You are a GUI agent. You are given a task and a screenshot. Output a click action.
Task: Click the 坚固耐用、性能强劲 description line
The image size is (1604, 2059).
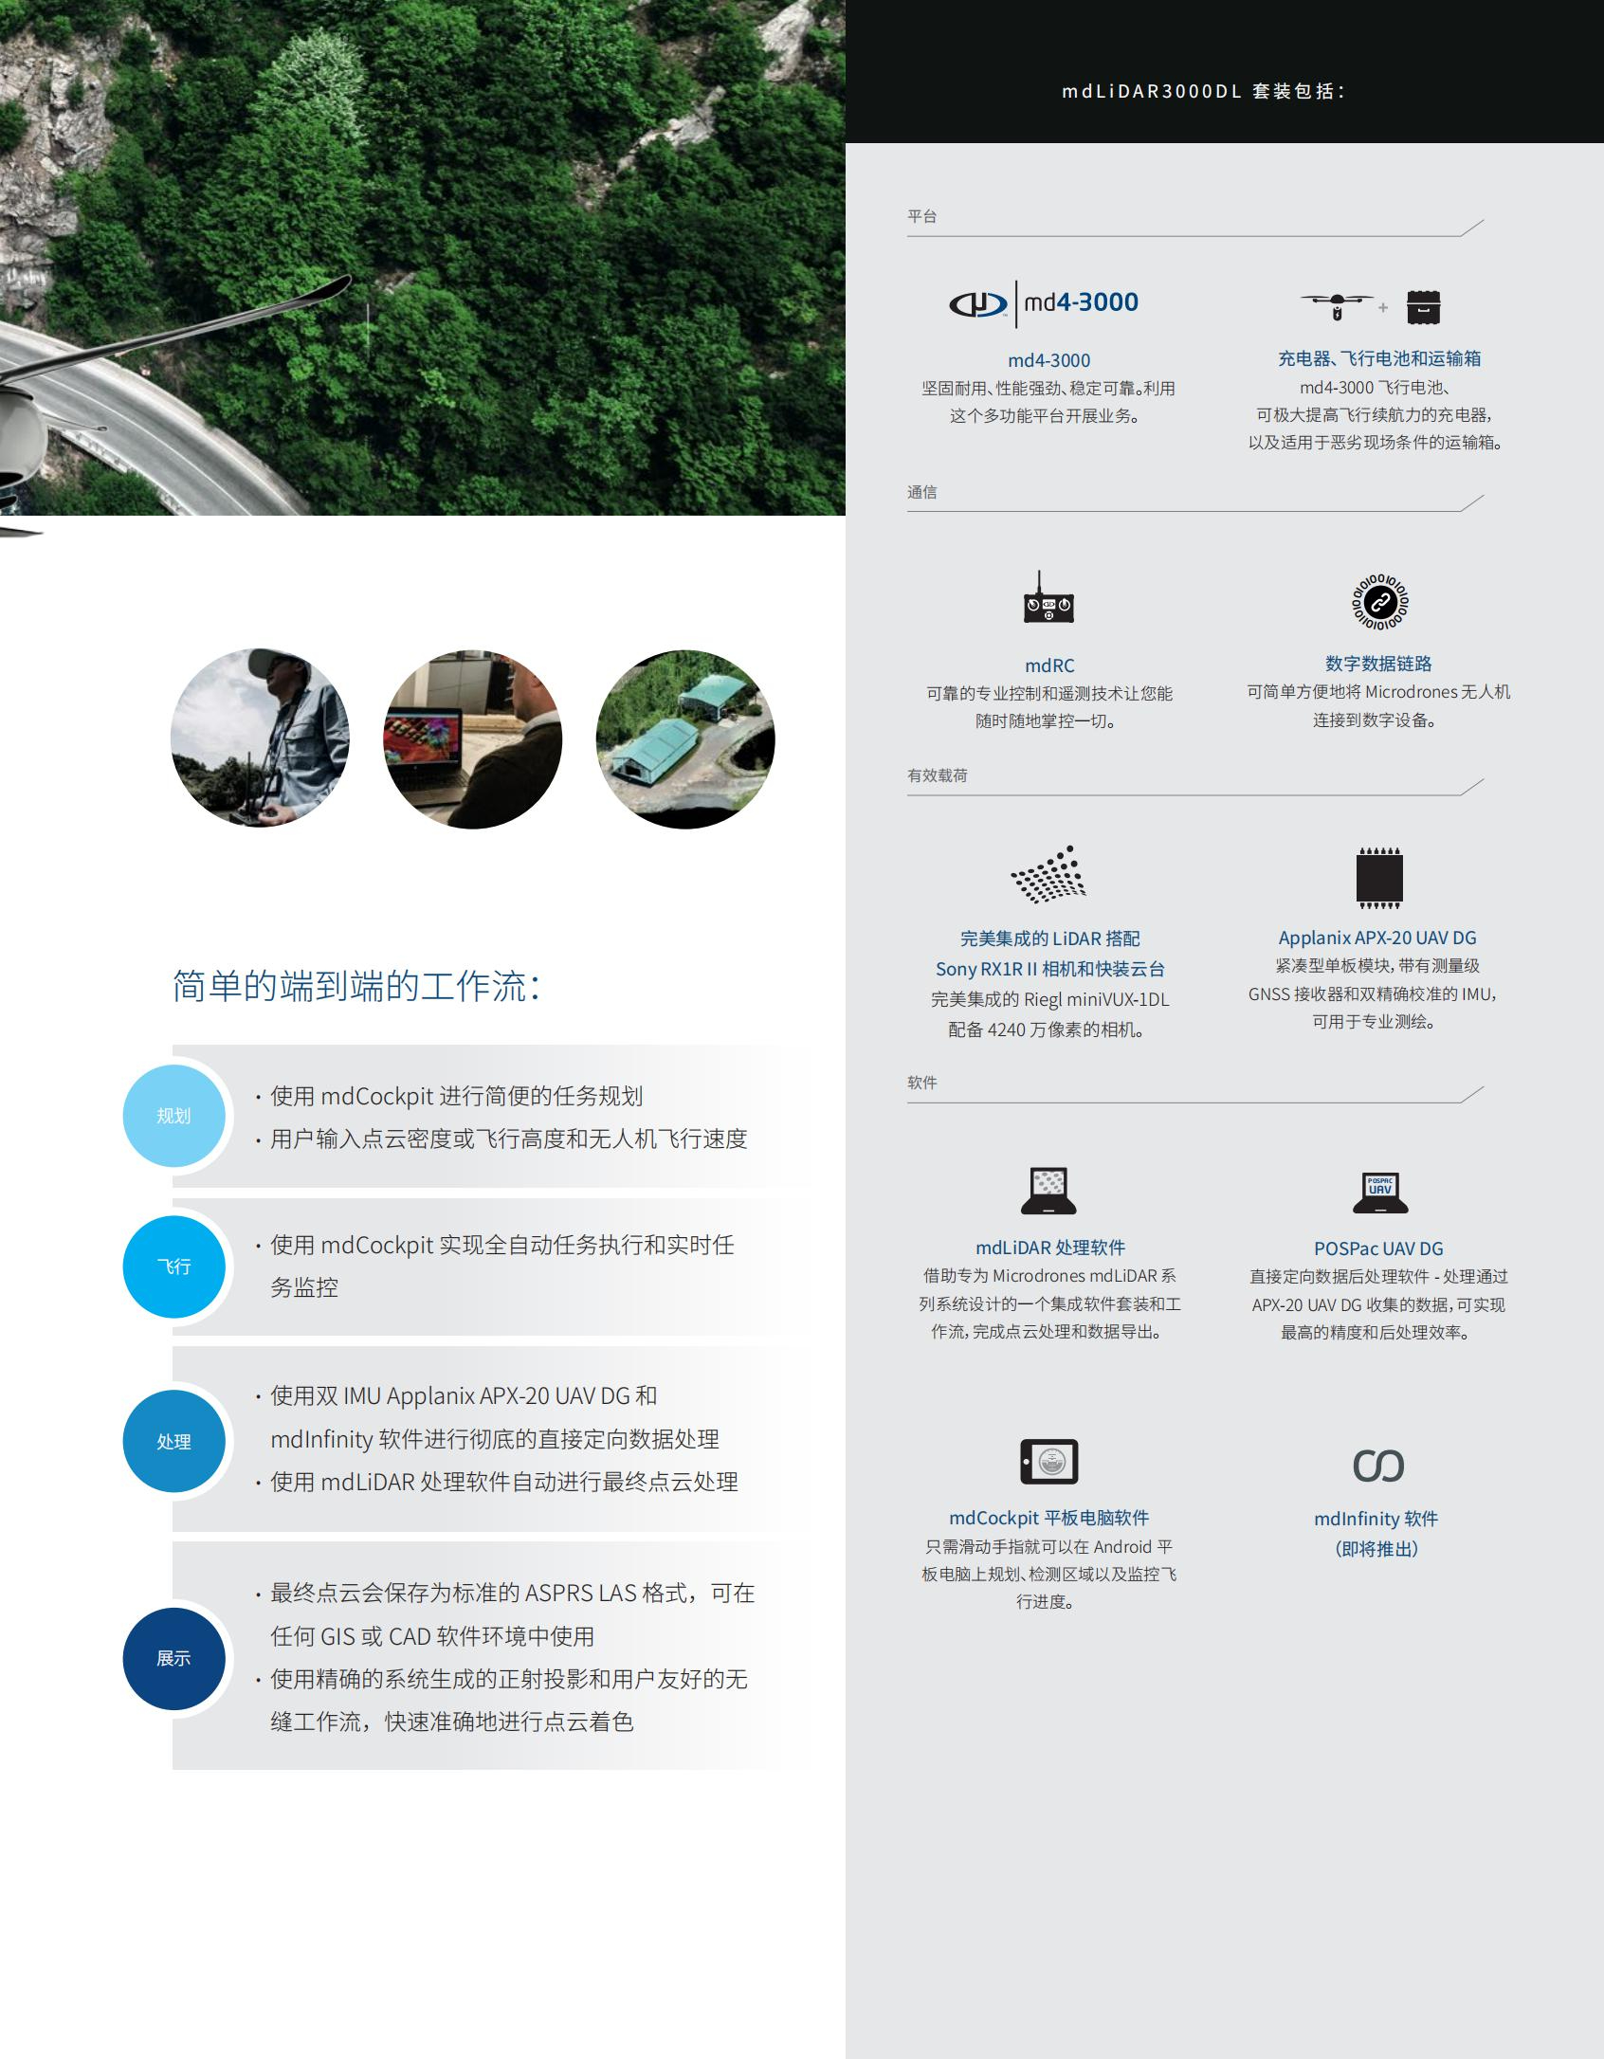(x=1048, y=389)
